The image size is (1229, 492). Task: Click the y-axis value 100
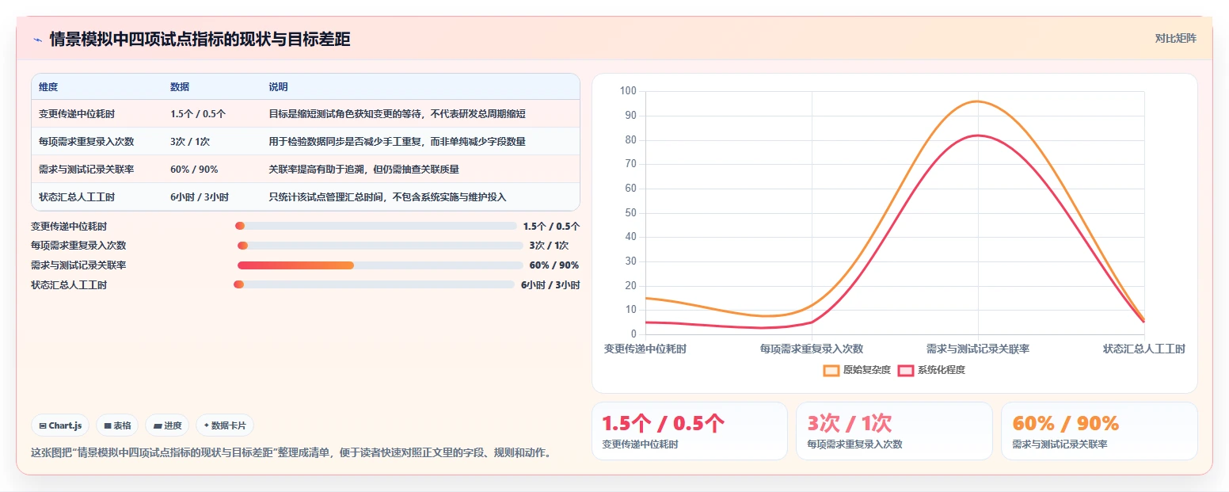pos(629,91)
